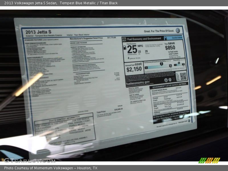Click the Volkswagen logo on the sticker
Screen dimensions: 228x171
178,30
